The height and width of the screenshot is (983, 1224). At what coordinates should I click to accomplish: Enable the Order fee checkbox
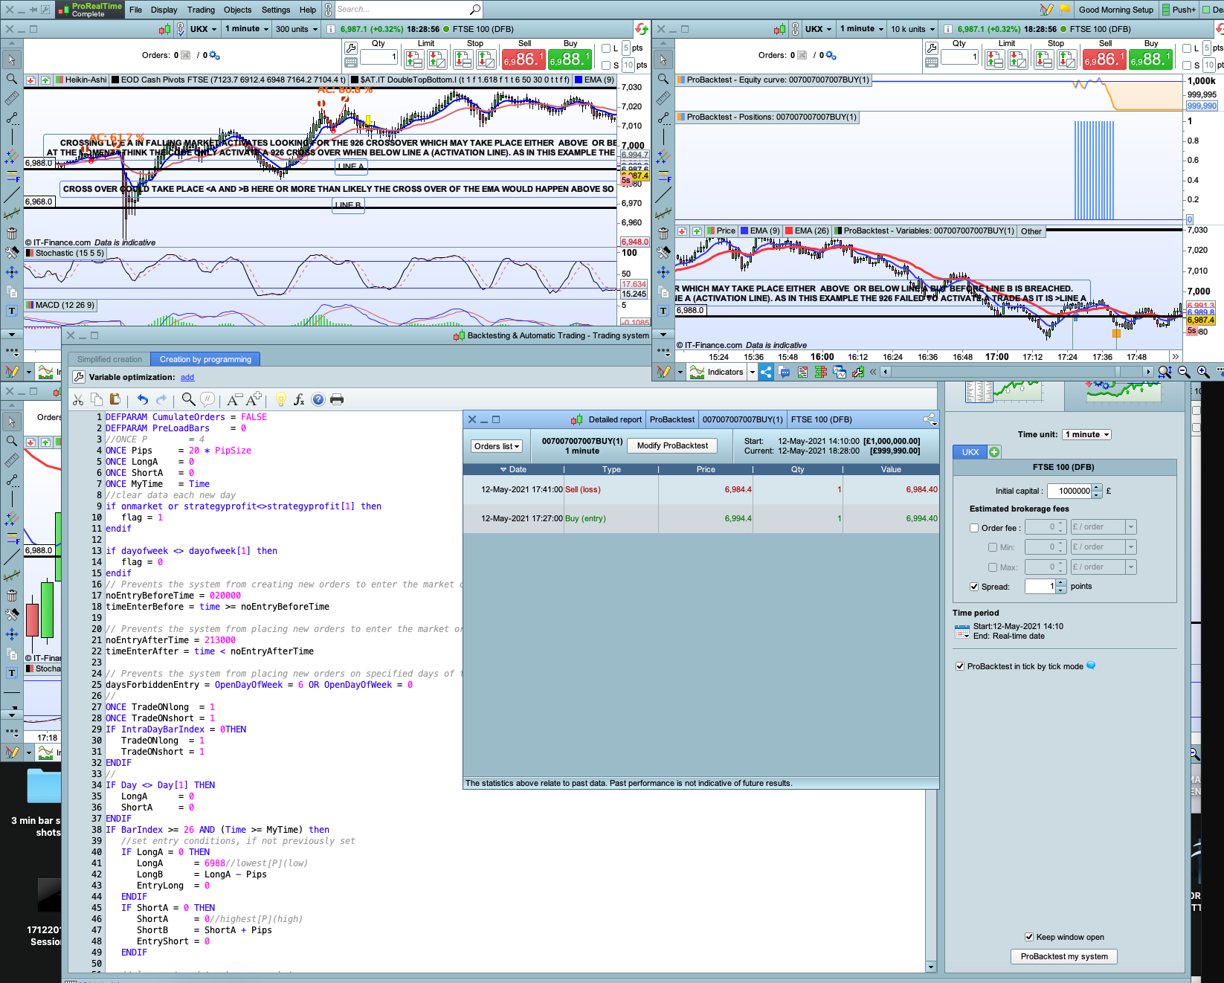[974, 528]
